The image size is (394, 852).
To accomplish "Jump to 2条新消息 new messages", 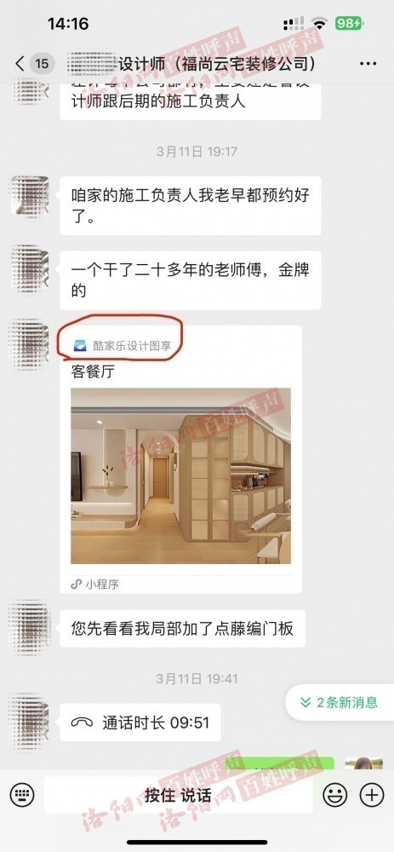I will tap(340, 702).
